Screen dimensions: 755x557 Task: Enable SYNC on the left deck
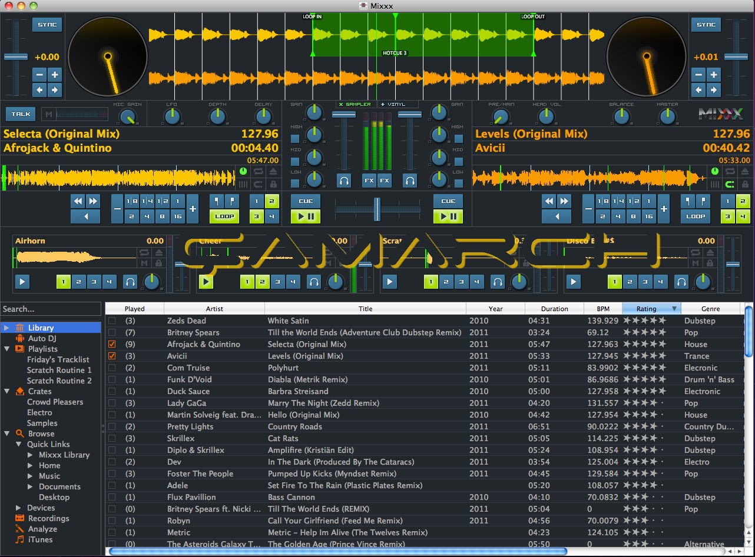coord(47,25)
